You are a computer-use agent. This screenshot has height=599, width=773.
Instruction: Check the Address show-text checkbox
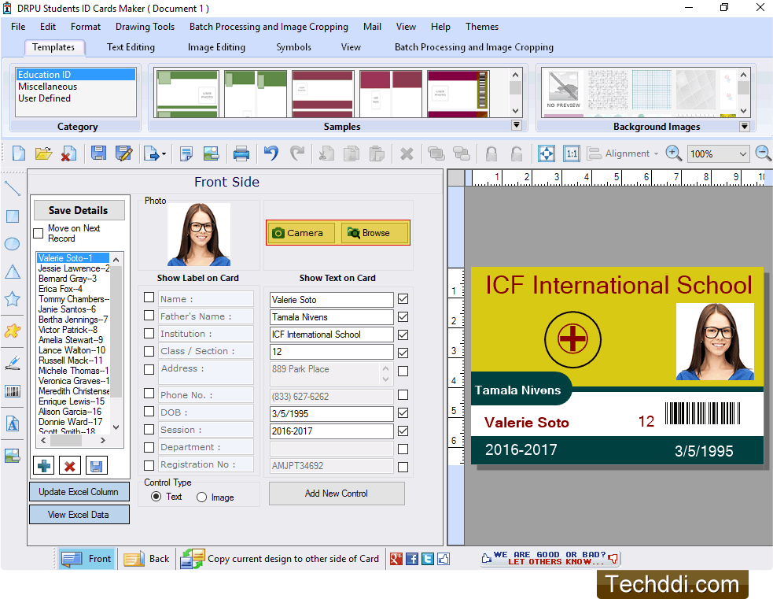coord(403,371)
